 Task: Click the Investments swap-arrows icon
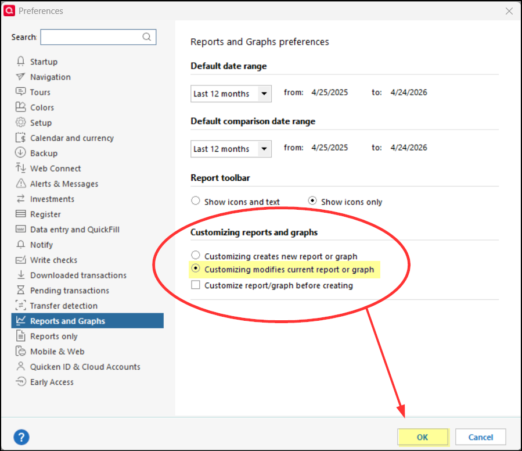point(21,199)
